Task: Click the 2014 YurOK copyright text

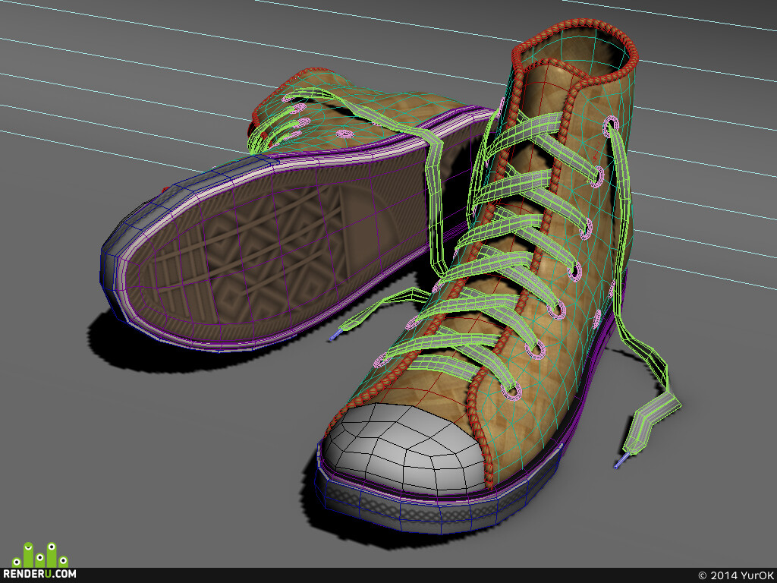Action: (x=735, y=575)
